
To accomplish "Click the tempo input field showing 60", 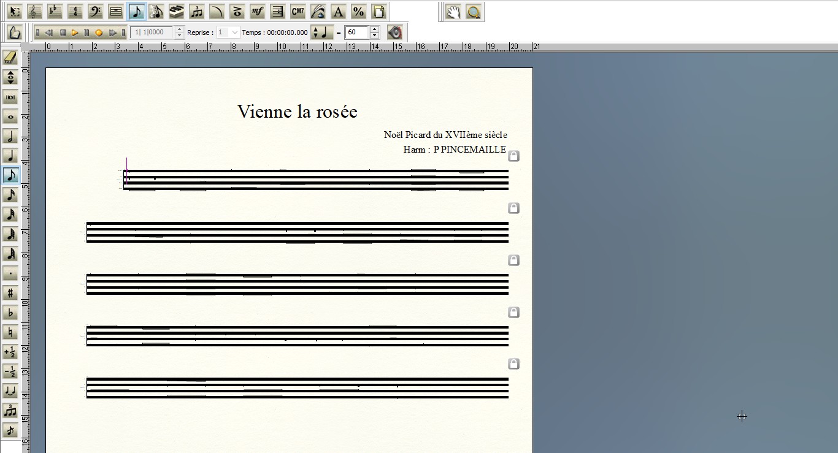I will tap(356, 32).
